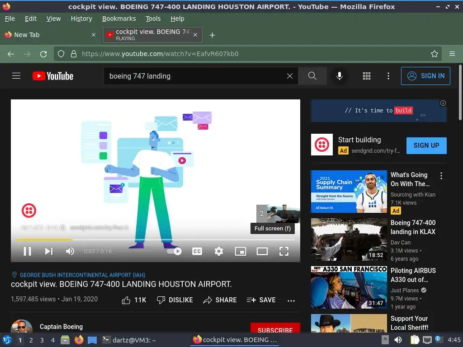Bookmark this page with the star
Viewport: 463px width, 347px height.
point(434,54)
